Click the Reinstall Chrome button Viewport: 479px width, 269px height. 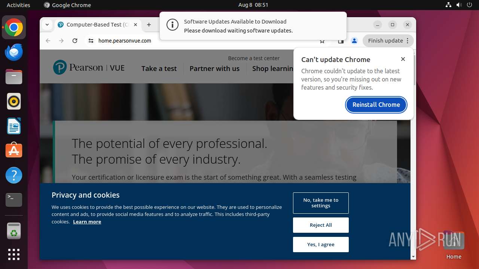pos(376,105)
